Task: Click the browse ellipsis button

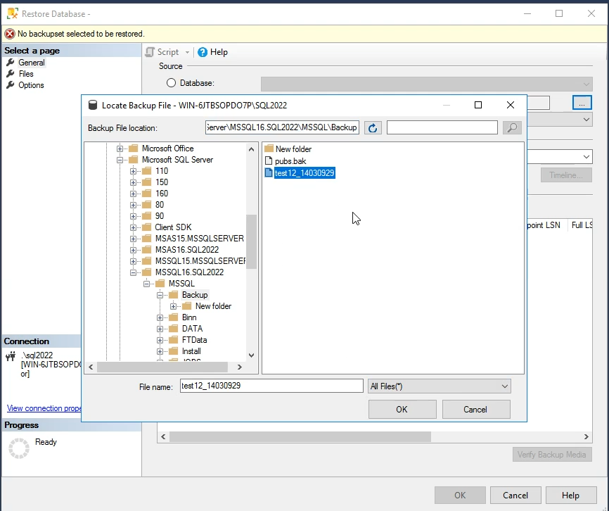Action: click(x=582, y=103)
